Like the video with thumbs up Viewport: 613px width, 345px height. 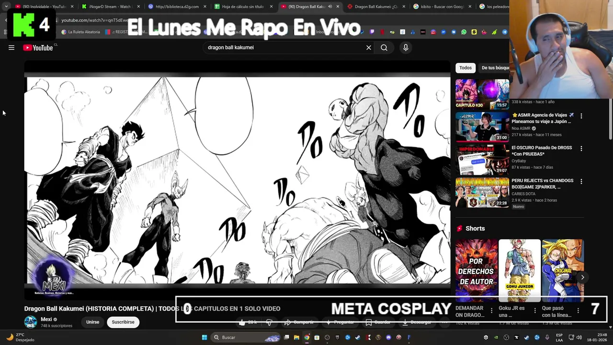(249, 322)
